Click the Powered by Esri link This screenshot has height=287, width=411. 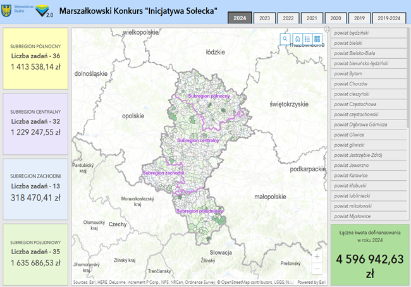[311, 283]
